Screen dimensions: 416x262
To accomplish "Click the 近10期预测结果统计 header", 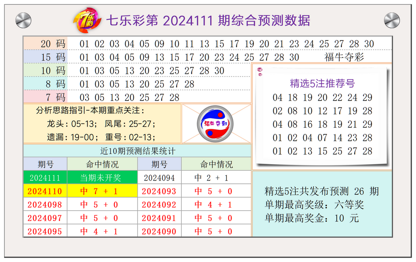I will coord(137,151).
